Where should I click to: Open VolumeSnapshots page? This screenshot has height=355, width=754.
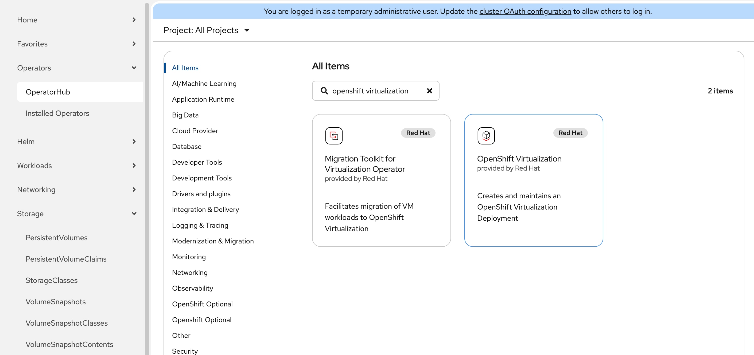56,302
